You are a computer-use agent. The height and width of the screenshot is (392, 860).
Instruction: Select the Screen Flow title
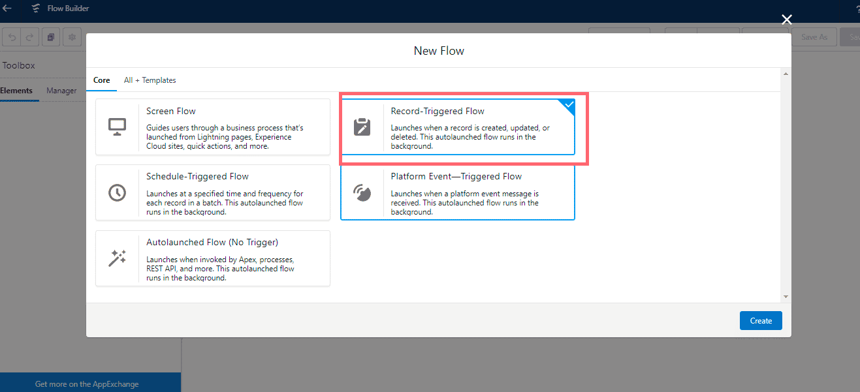pyautogui.click(x=171, y=111)
